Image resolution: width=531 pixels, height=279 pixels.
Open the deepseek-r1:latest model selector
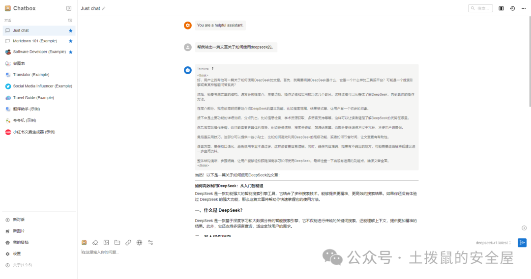[494, 243]
